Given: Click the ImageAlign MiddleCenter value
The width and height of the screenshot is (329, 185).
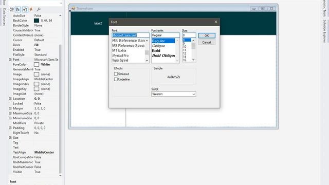Looking at the screenshot, I should pyautogui.click(x=44, y=79).
